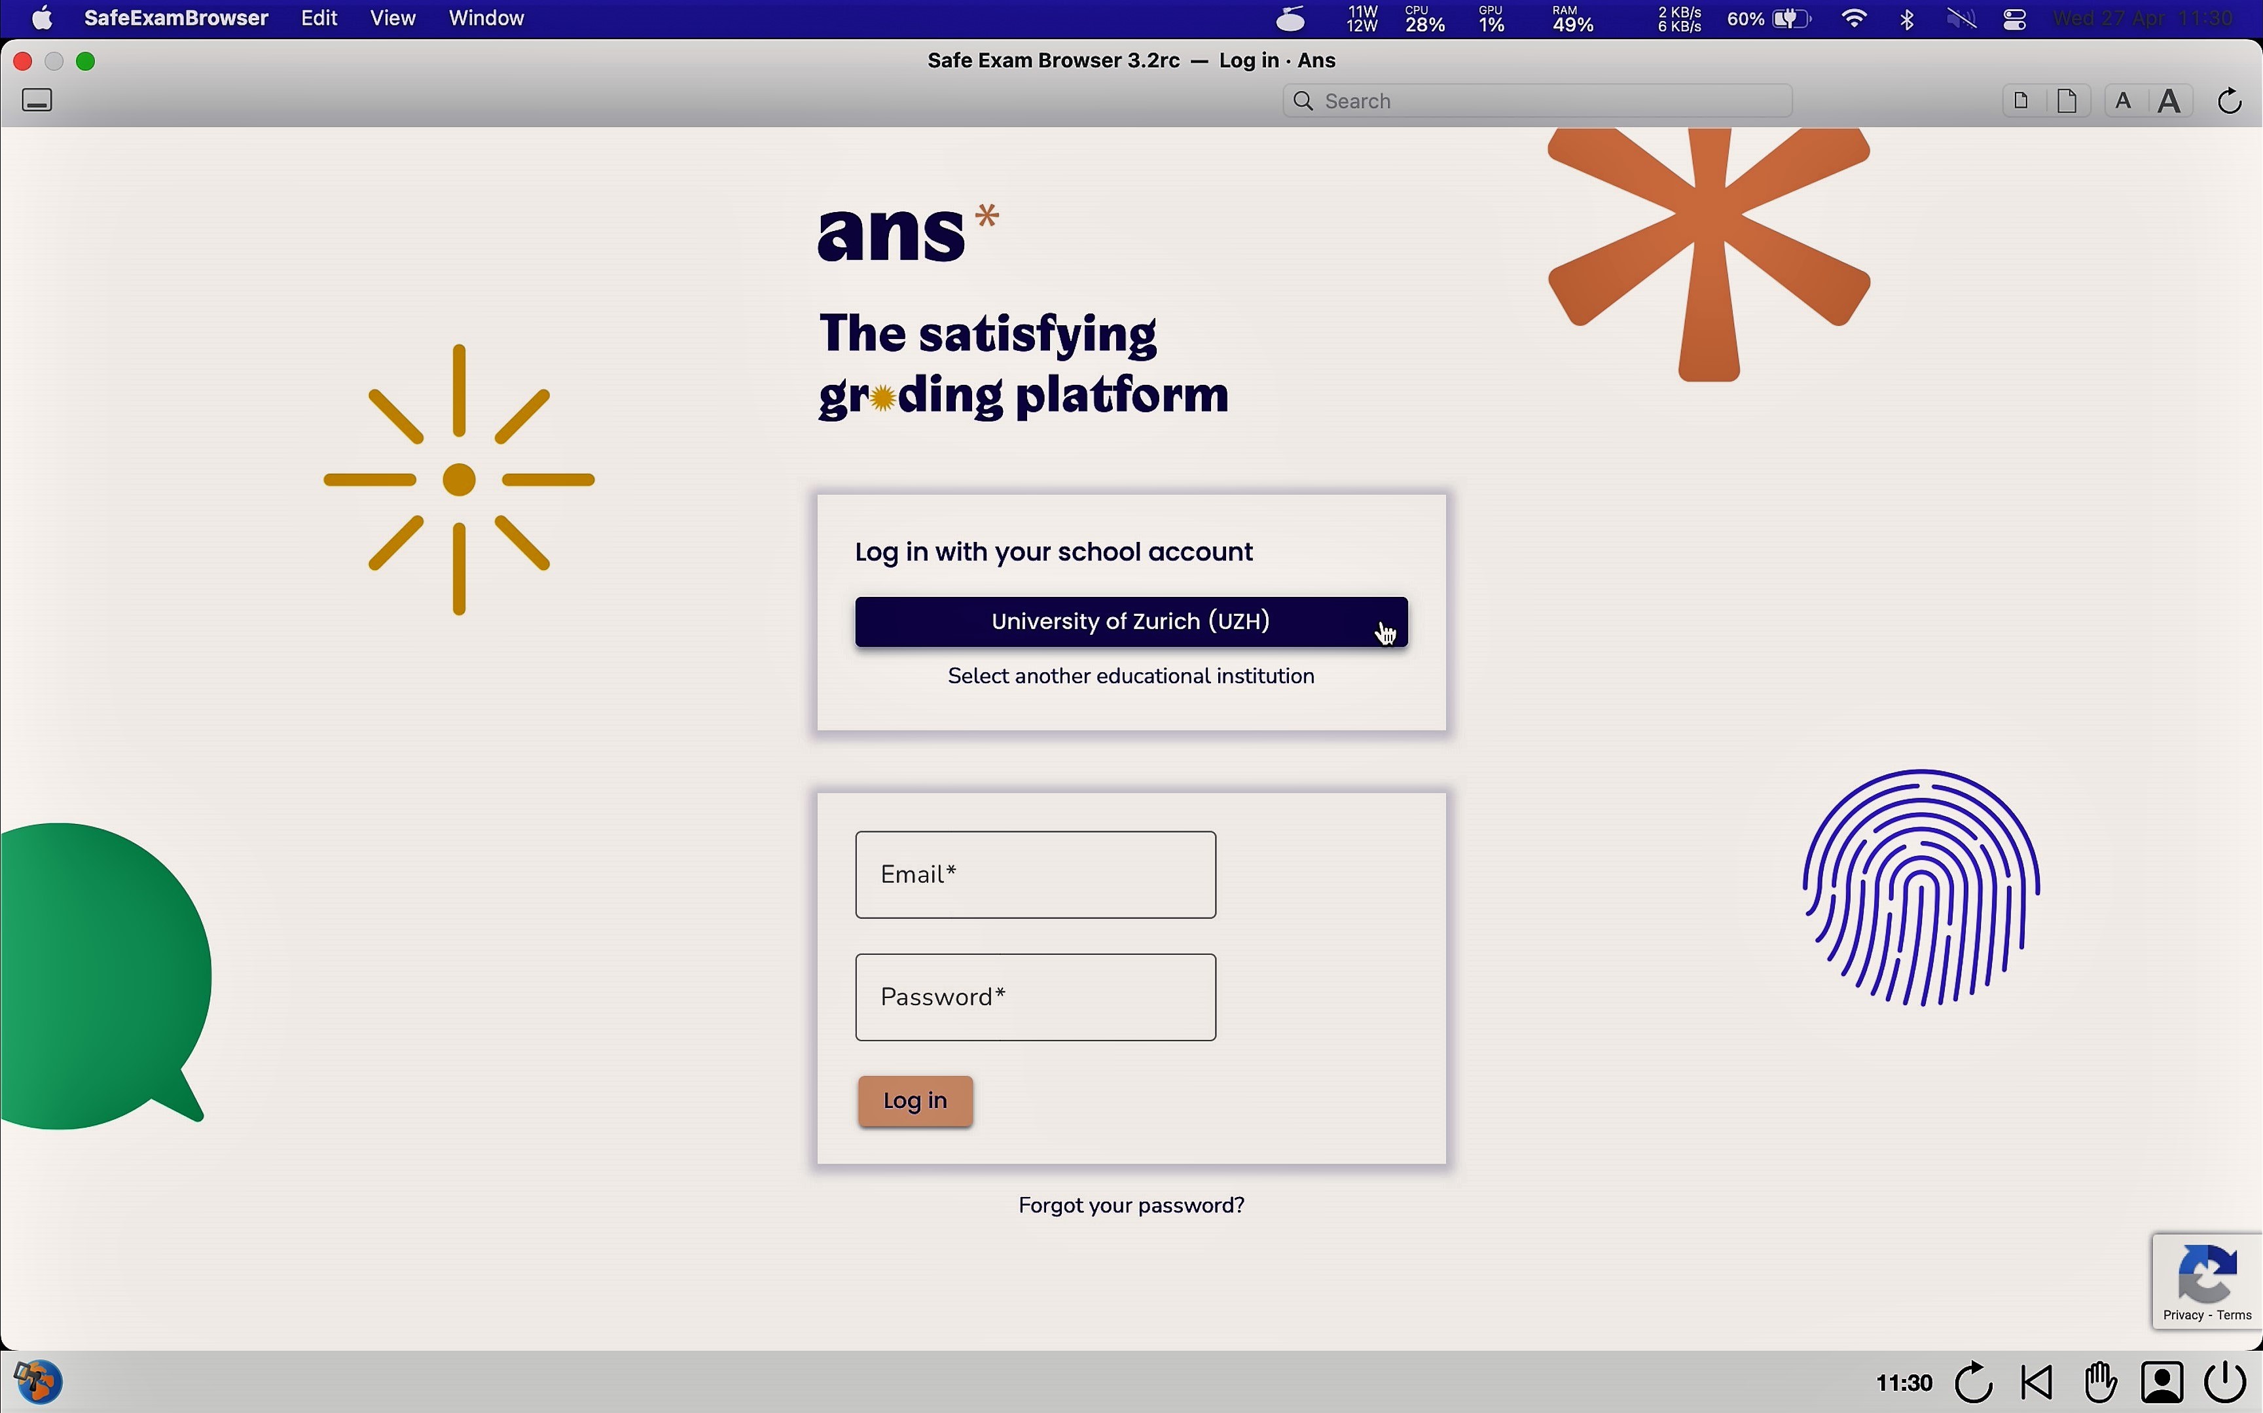Click the raise hand icon in taskbar

pos(2101,1381)
